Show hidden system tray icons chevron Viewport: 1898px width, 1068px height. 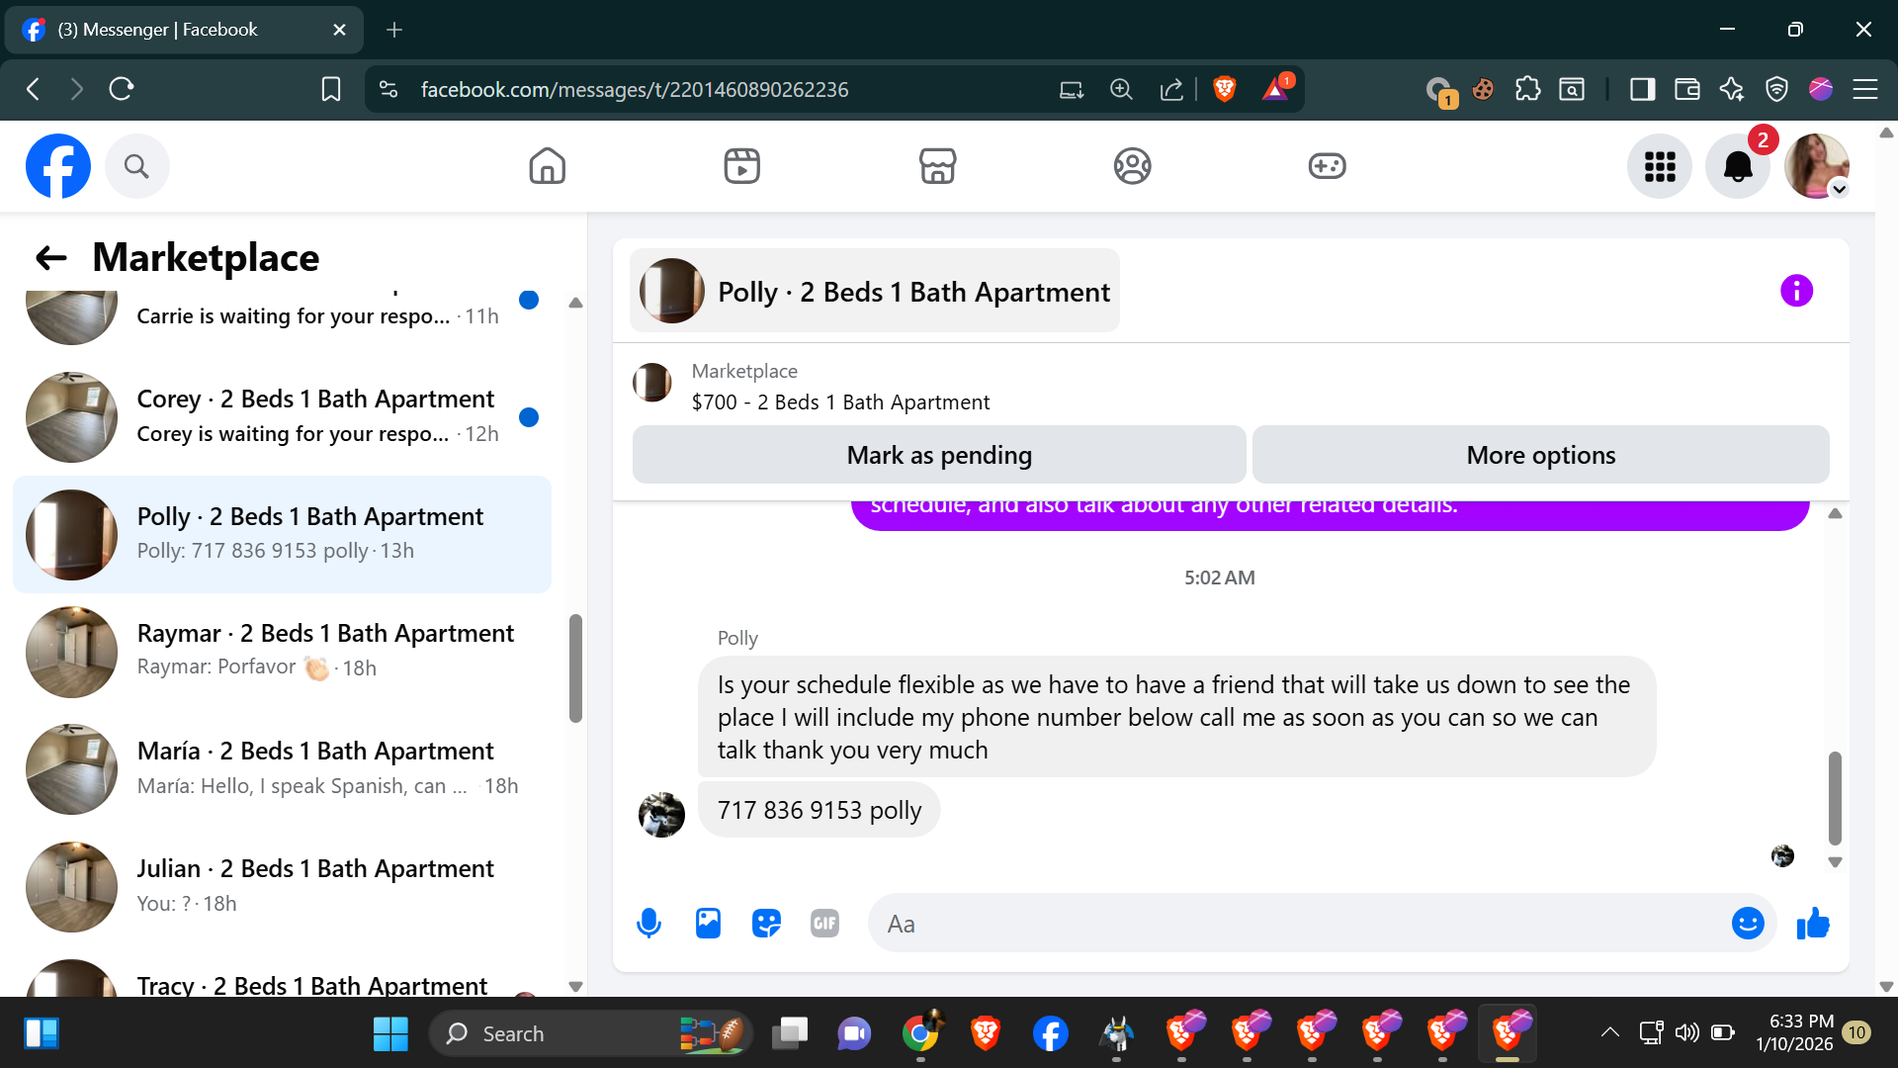click(1609, 1032)
